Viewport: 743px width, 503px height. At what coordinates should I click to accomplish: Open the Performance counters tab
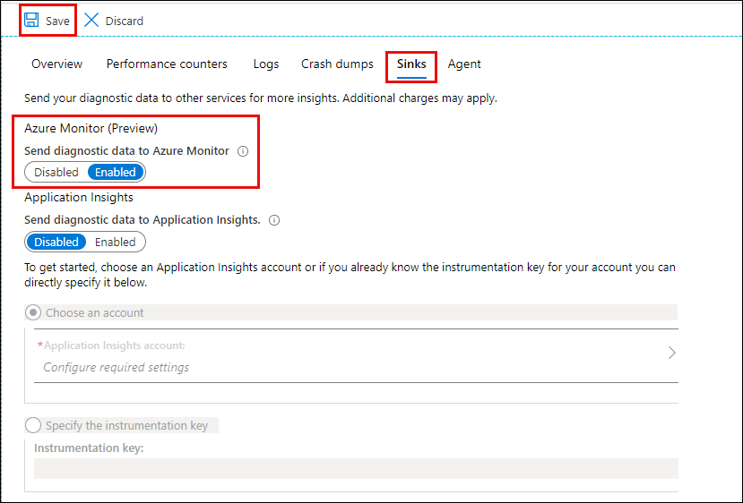(167, 64)
